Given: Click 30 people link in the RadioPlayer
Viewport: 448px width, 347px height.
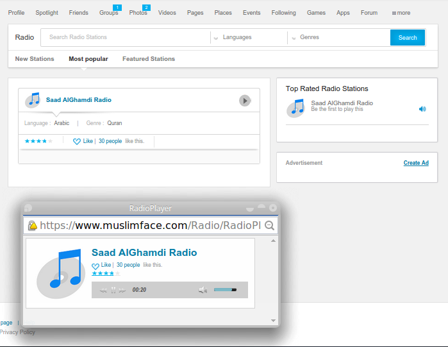Looking at the screenshot, I should click(x=128, y=265).
